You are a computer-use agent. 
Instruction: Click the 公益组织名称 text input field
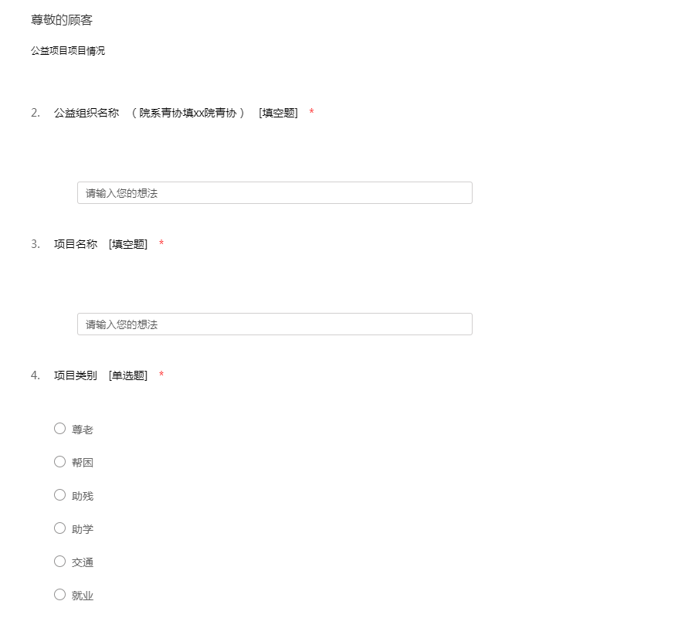click(x=274, y=193)
